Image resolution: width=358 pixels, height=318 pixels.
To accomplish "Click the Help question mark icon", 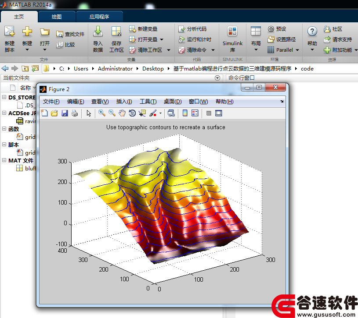I will click(x=312, y=31).
